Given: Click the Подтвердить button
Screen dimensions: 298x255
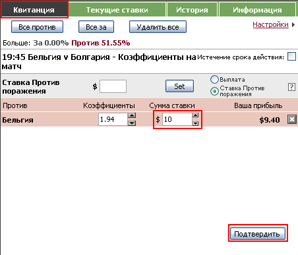Looking at the screenshot, I should coord(258,234).
